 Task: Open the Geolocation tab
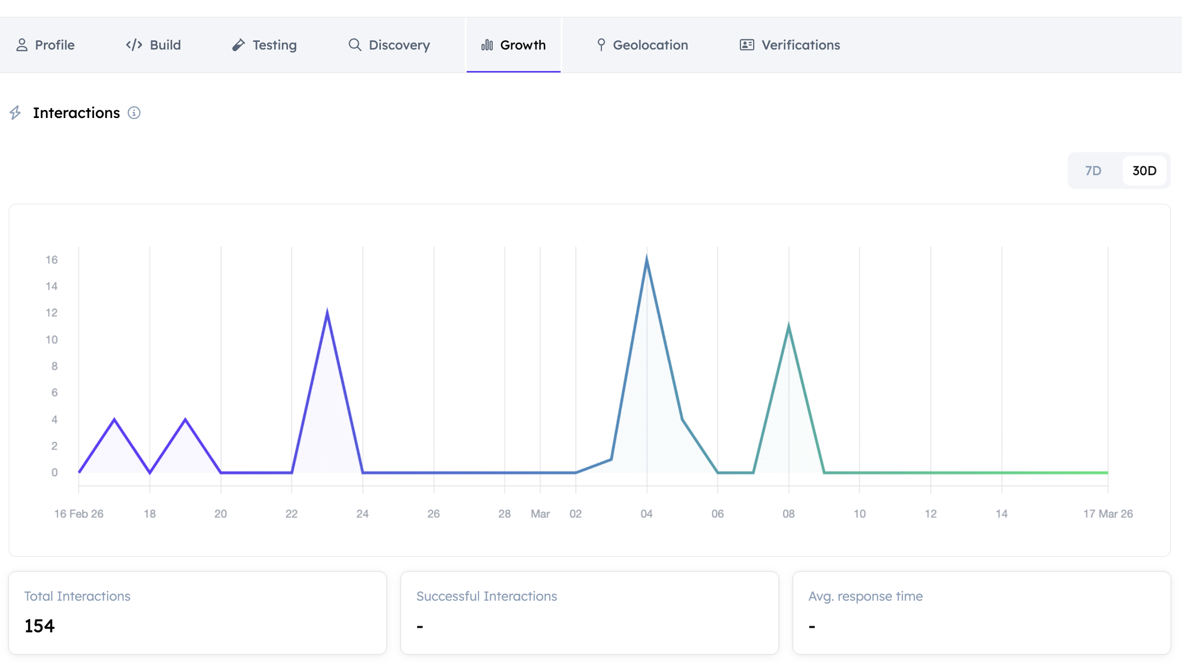click(x=650, y=45)
